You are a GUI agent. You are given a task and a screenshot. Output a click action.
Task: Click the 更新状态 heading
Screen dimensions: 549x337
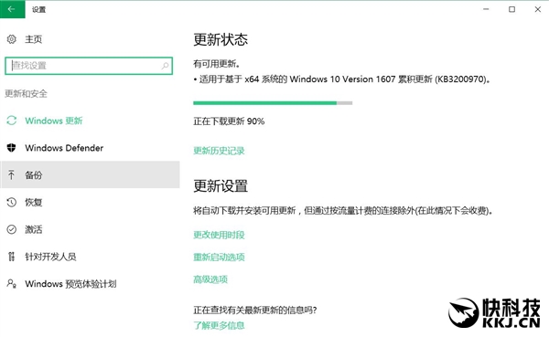221,39
